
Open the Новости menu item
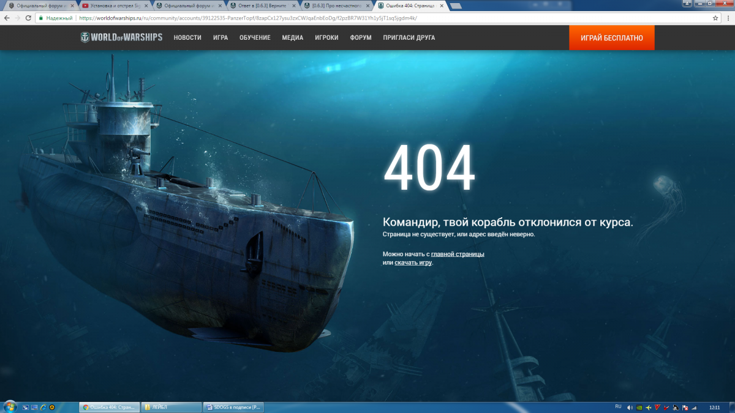pyautogui.click(x=187, y=37)
